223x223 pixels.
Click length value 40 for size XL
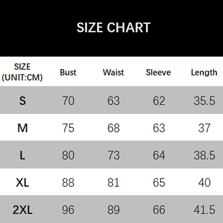tap(204, 183)
